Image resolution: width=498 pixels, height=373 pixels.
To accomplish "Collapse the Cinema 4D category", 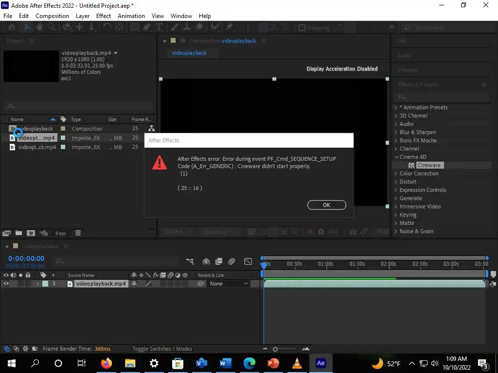I will pos(396,157).
